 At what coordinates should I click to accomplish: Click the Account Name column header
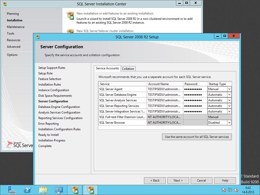(x=165, y=84)
